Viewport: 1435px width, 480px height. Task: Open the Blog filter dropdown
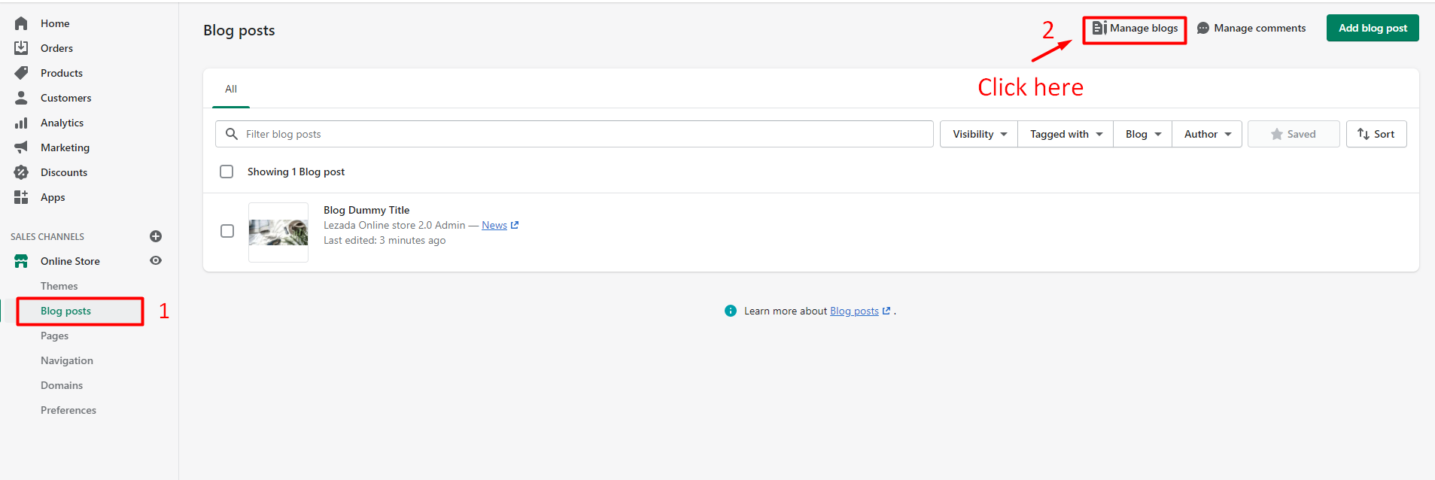click(x=1143, y=134)
